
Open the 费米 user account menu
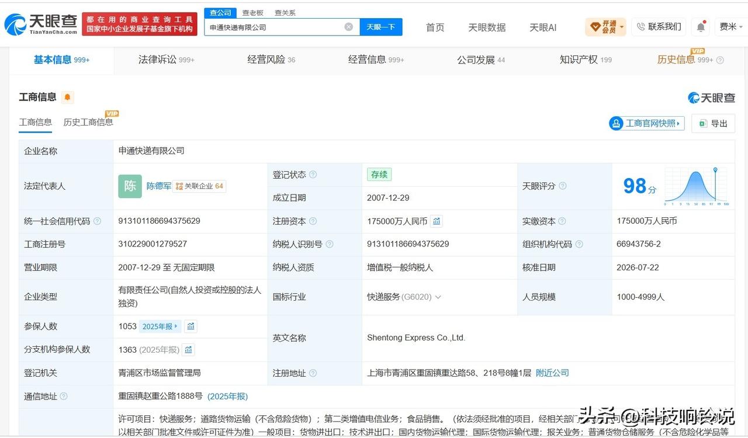tap(731, 27)
